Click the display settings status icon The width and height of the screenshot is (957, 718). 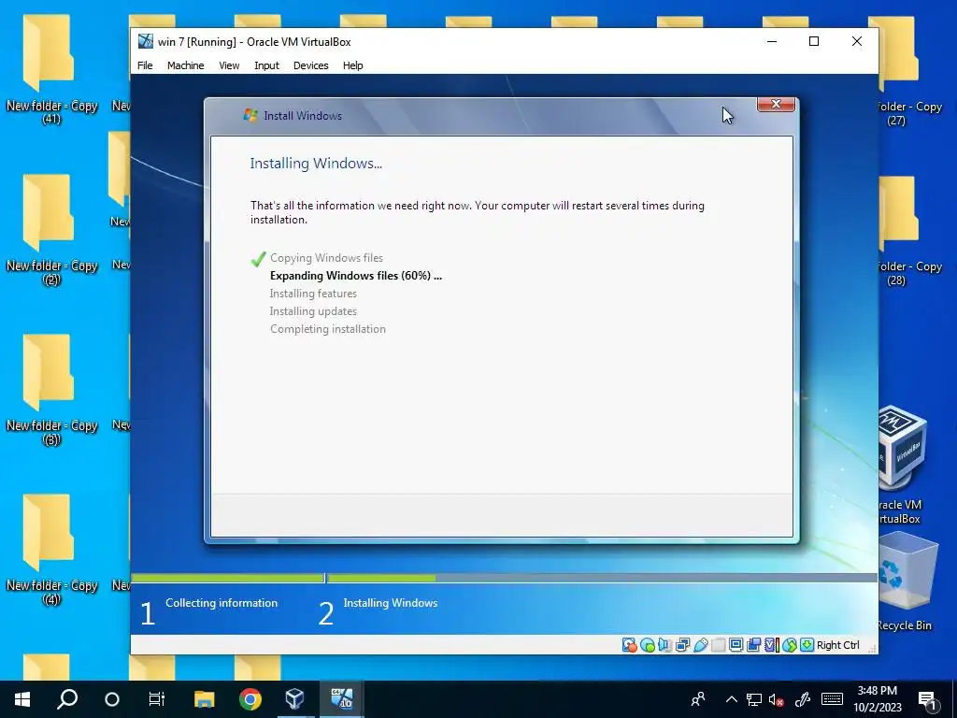coord(736,645)
